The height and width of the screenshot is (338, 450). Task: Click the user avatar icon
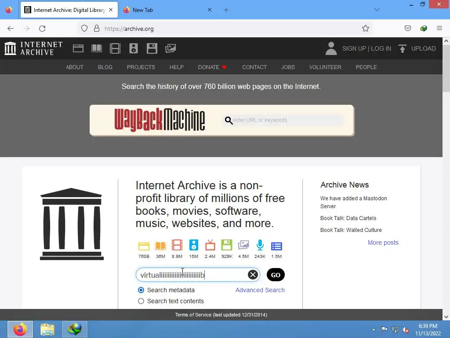[331, 48]
